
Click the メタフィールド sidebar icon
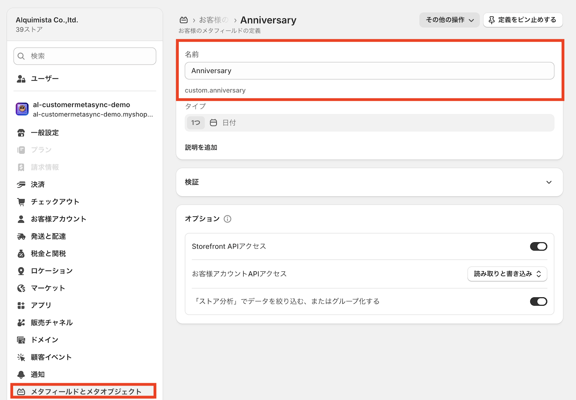pyautogui.click(x=21, y=392)
